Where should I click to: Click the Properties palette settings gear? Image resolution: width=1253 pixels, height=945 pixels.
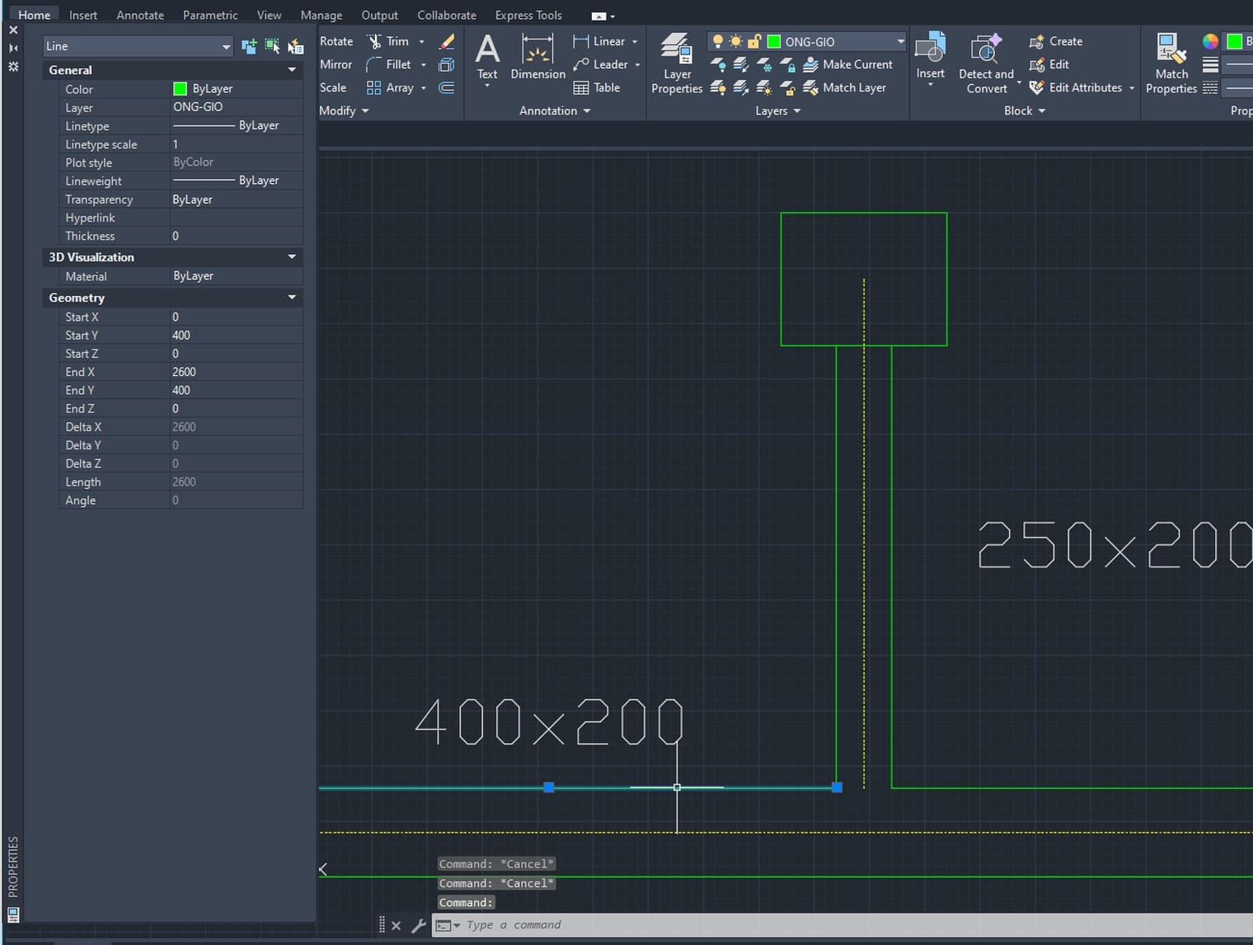click(x=13, y=66)
